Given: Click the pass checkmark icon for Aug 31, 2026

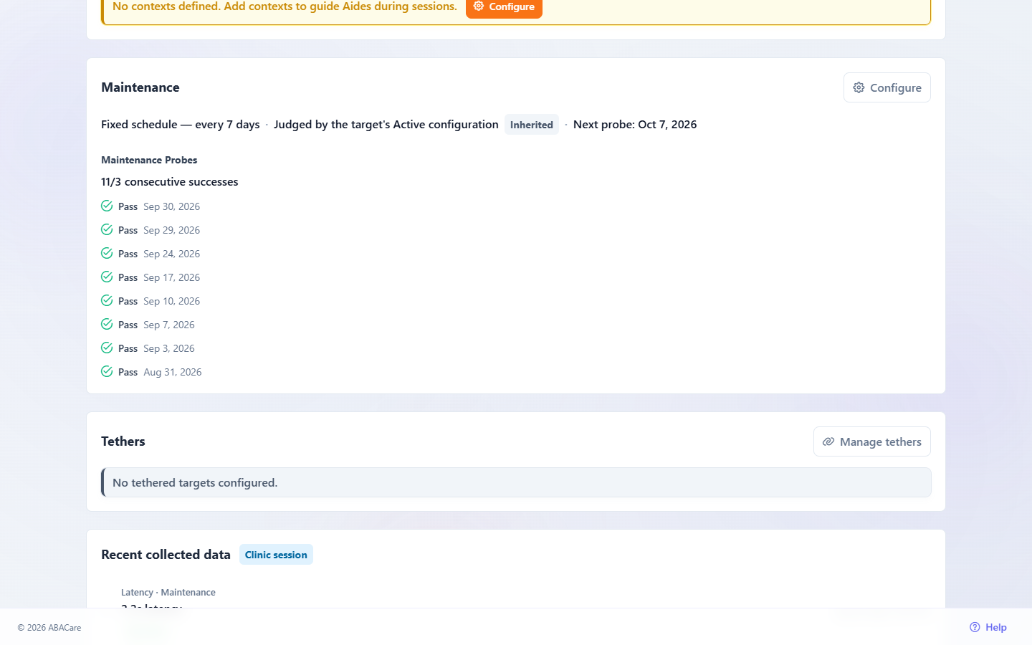Looking at the screenshot, I should (x=107, y=372).
